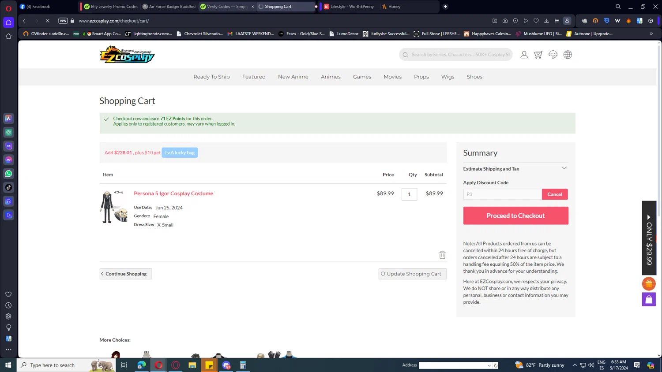This screenshot has width=662, height=372.
Task: Open Task View on taskbar
Action: point(124,365)
